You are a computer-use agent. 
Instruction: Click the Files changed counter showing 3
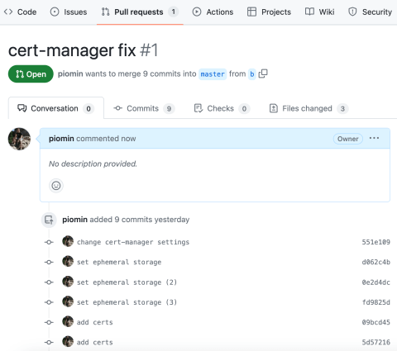(342, 109)
